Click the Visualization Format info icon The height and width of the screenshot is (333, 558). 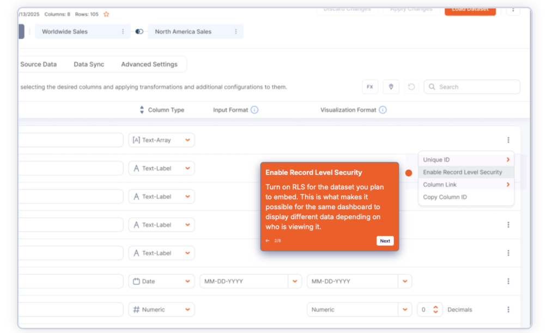pos(383,110)
